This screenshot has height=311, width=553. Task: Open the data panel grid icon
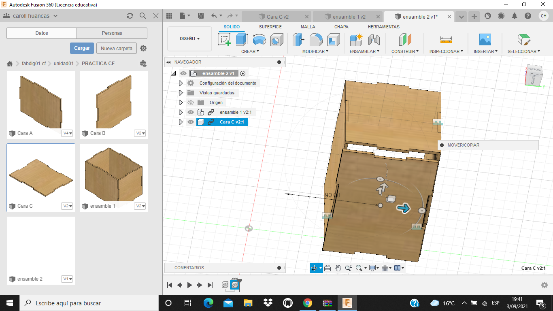click(169, 16)
